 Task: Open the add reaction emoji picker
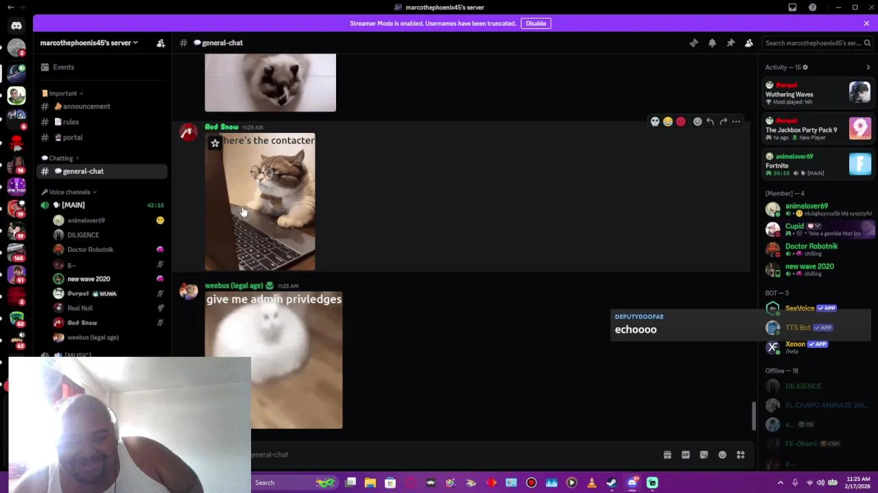click(x=698, y=122)
